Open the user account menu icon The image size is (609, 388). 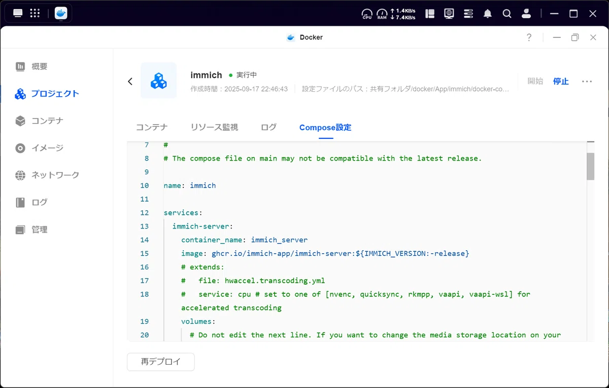(526, 14)
